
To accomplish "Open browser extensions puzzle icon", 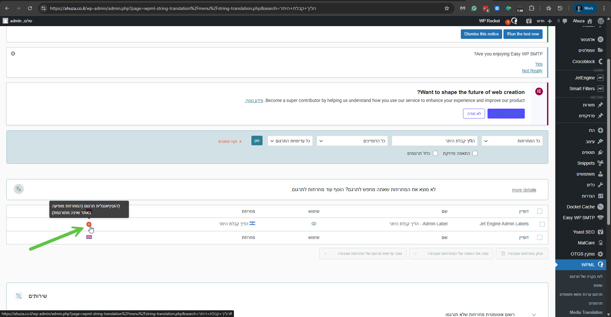I will (x=532, y=8).
